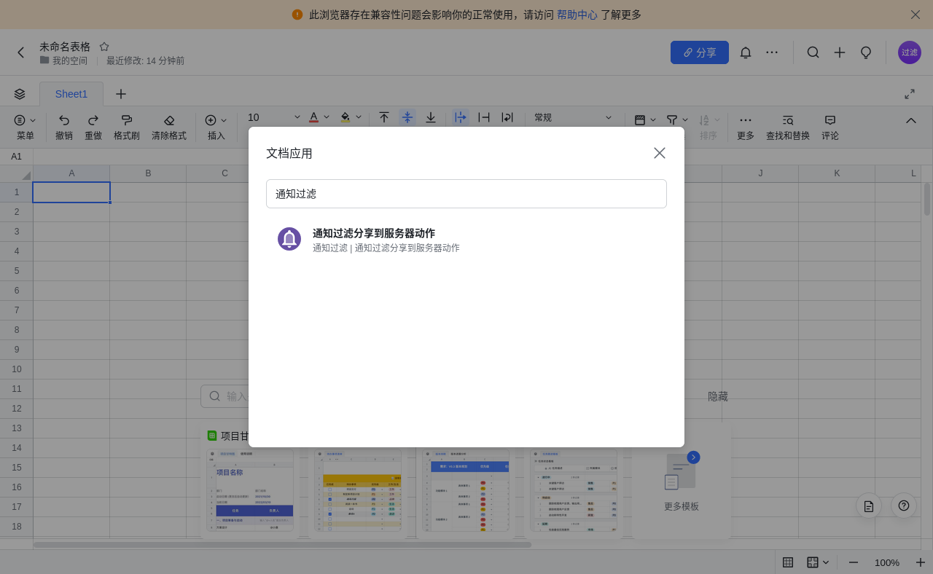933x574 pixels.
Task: Select the 格式刷 format painter
Action: click(x=127, y=127)
